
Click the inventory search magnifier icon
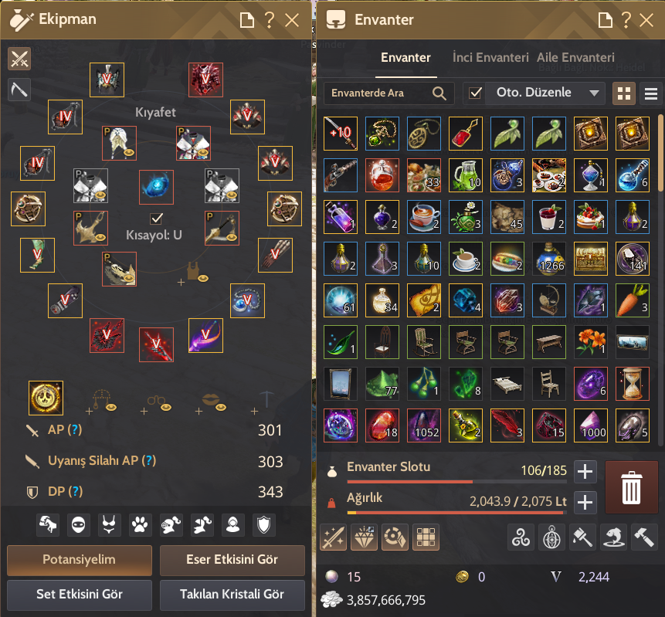pos(439,93)
